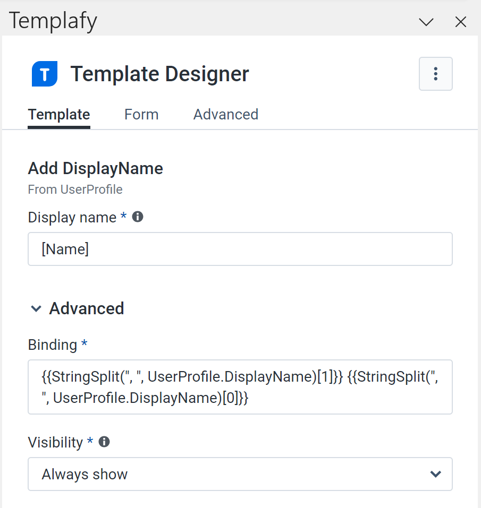
Task: Open the Visibility dropdown showing Always show
Action: click(240, 474)
